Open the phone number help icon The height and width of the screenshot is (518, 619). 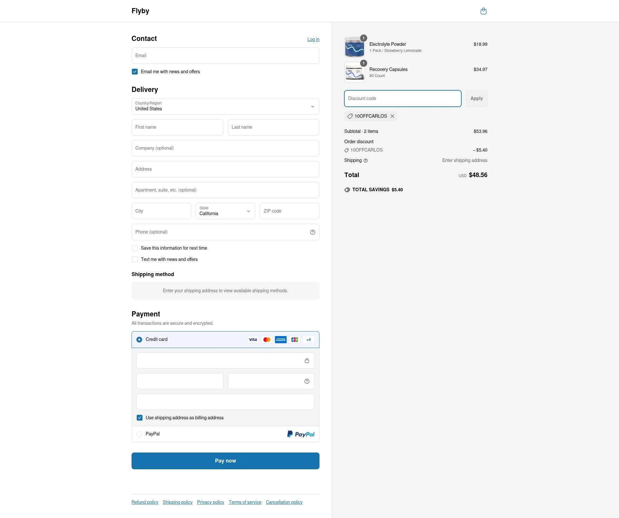pos(312,232)
